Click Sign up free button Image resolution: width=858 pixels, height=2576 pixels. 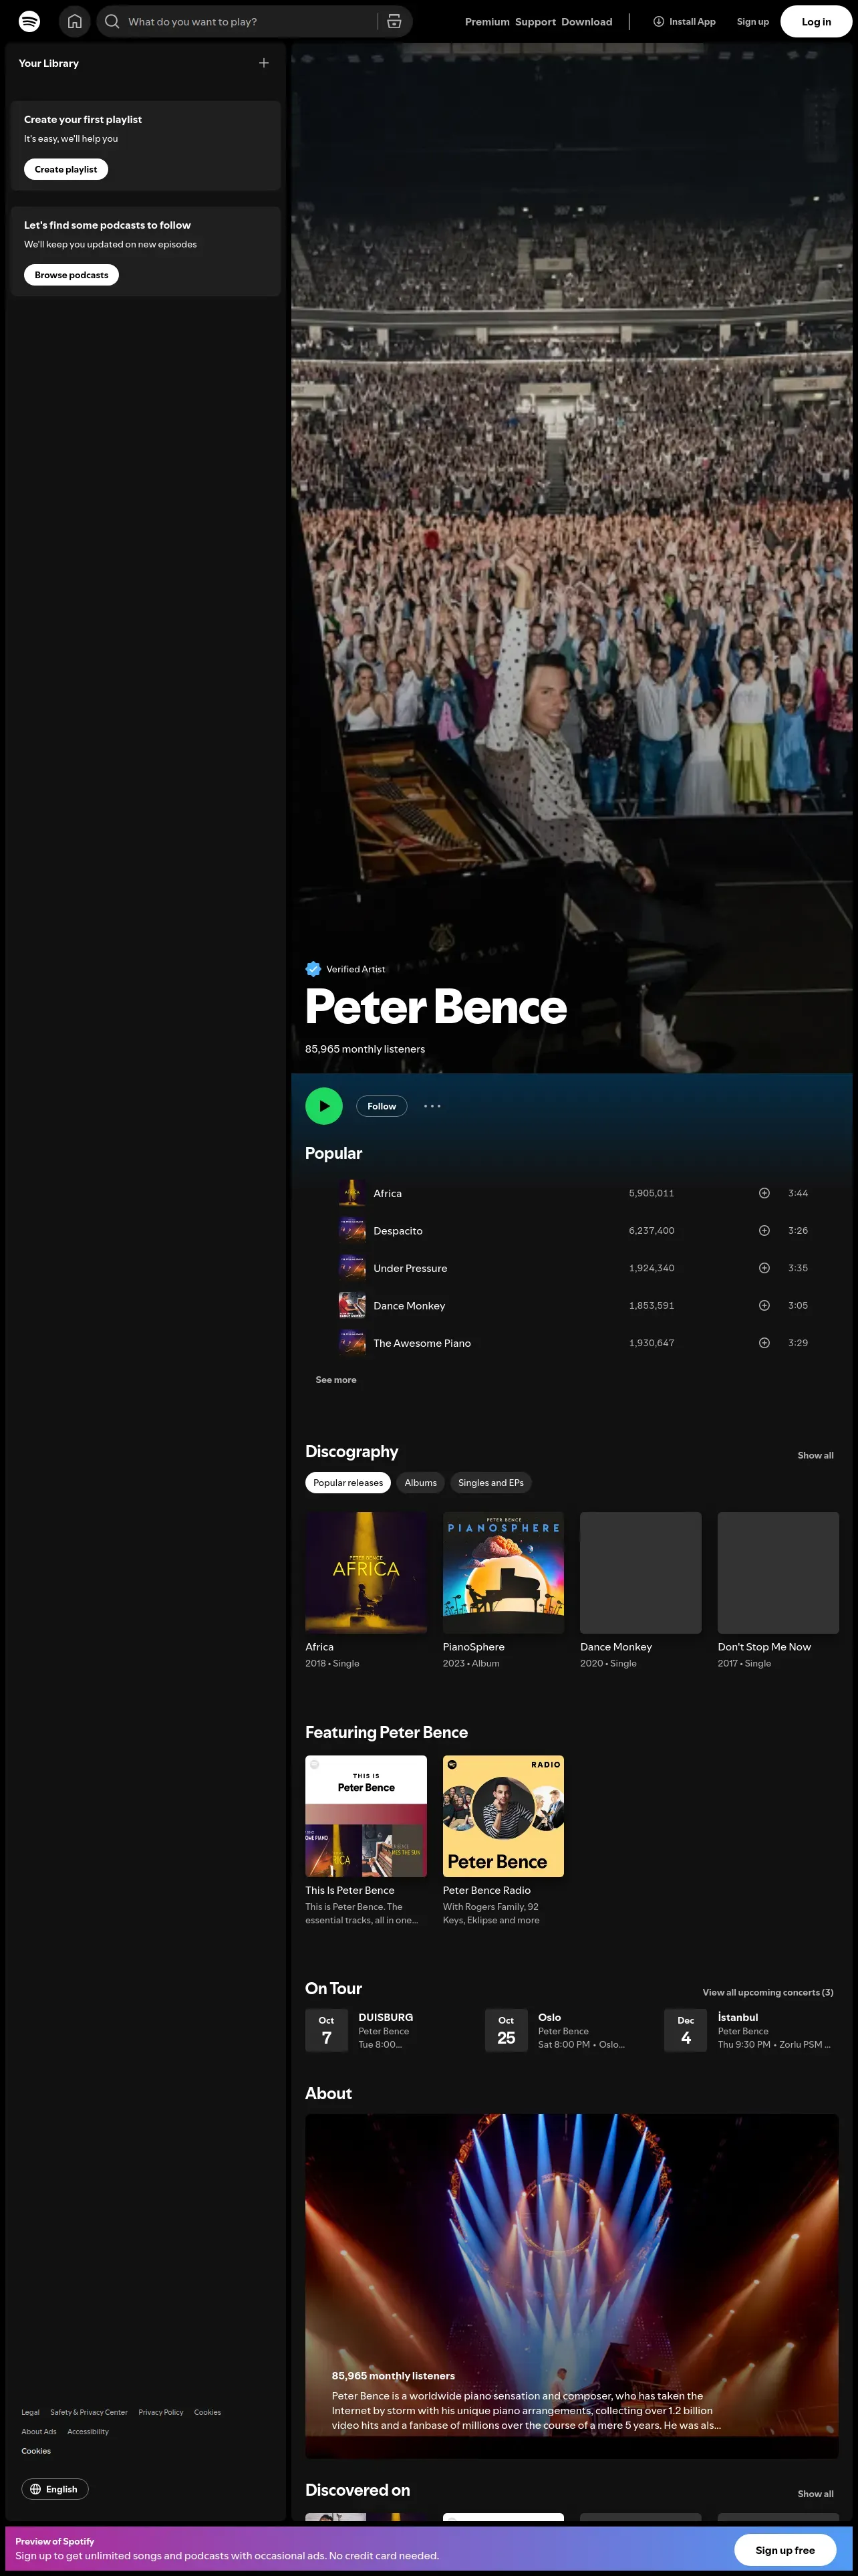[x=784, y=2550]
